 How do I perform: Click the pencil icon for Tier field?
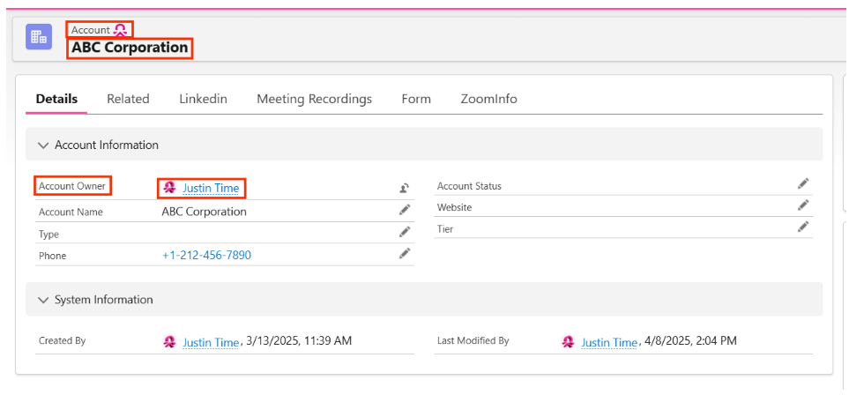(803, 227)
